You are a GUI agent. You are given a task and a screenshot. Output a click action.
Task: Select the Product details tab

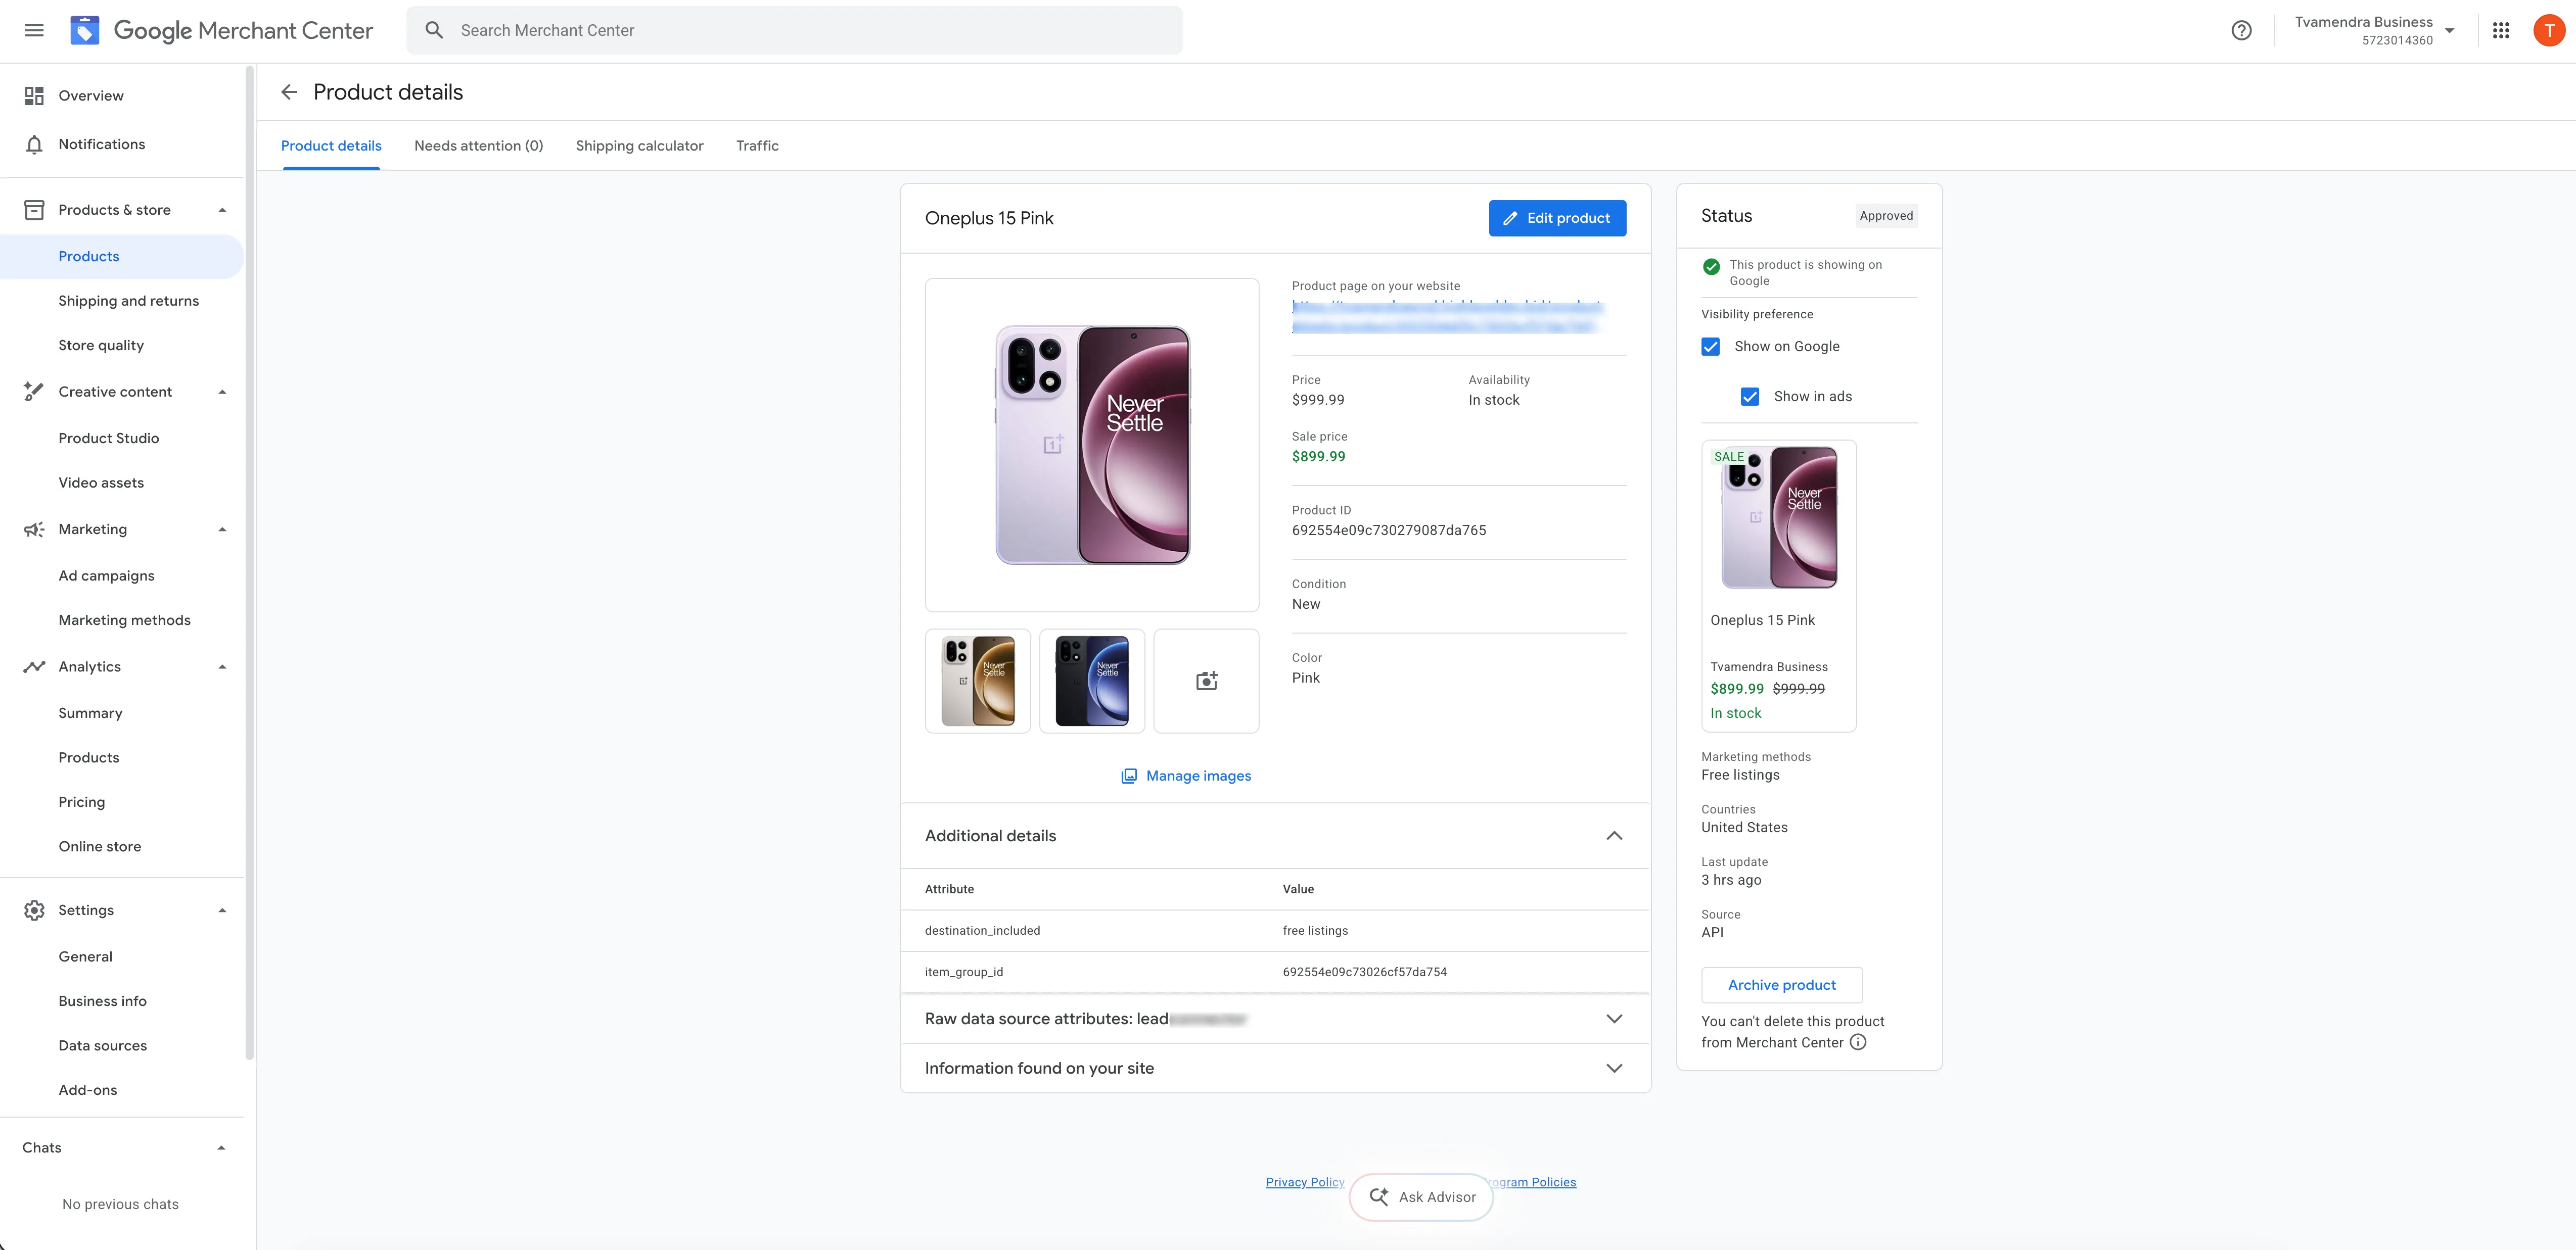(x=331, y=146)
